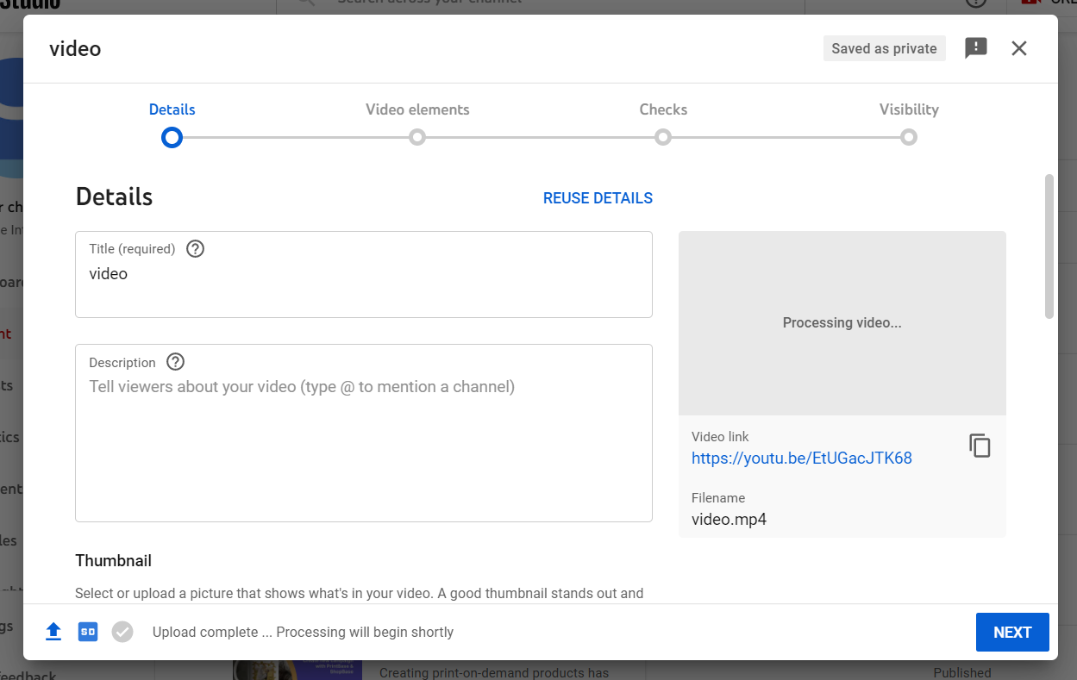Go to the Video elements step
This screenshot has width=1077, height=680.
coord(417,109)
